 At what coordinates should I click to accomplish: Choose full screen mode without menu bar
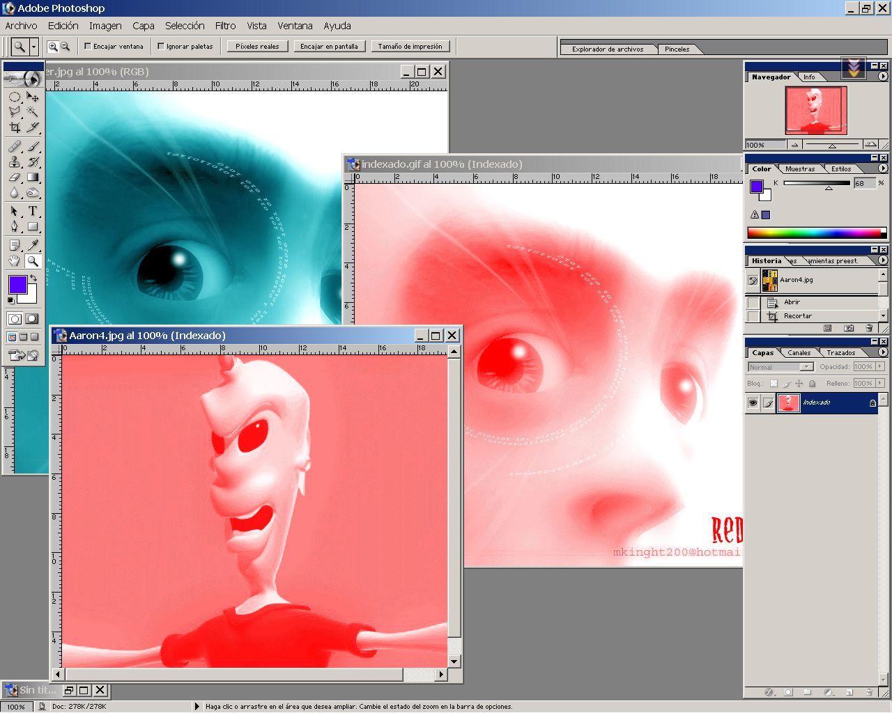(x=34, y=337)
